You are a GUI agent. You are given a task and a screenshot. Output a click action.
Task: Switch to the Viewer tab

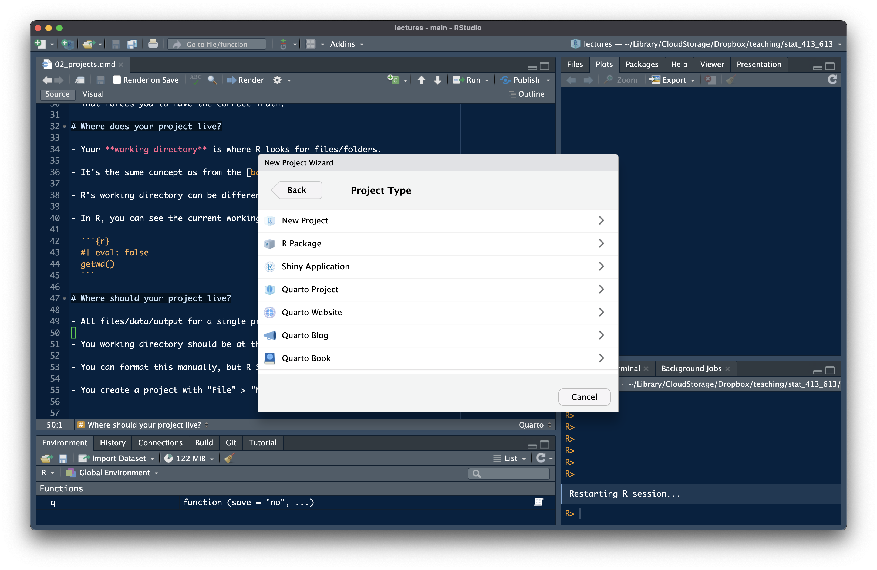(711, 64)
